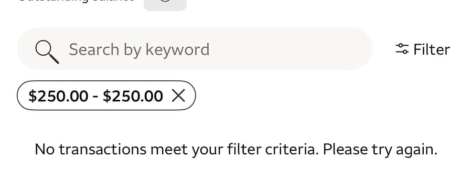Click the gray button beside Outstanding balance
Image resolution: width=472 pixels, height=189 pixels.
(165, 4)
